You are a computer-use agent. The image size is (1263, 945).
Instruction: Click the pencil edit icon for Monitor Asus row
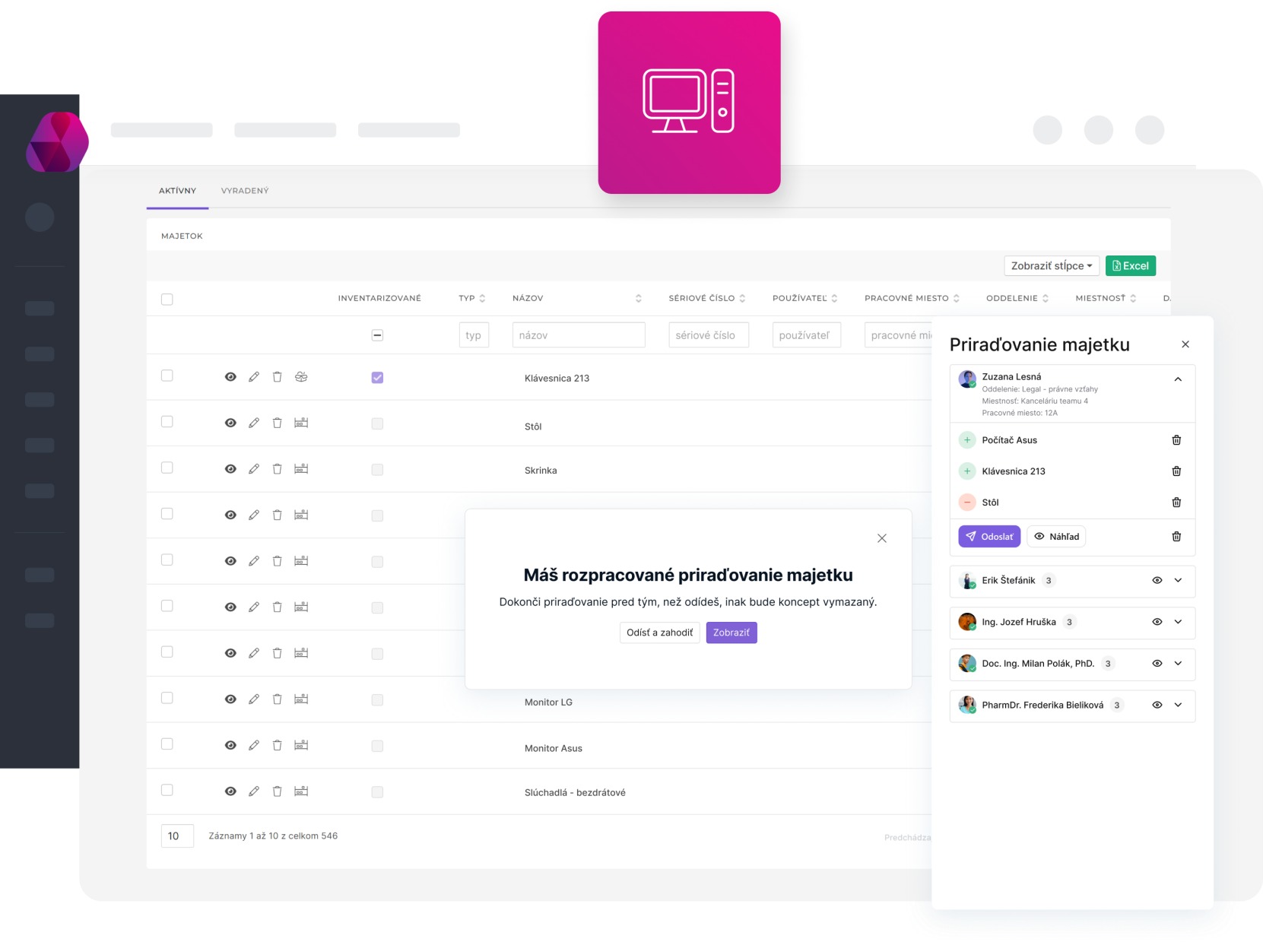pyautogui.click(x=254, y=745)
